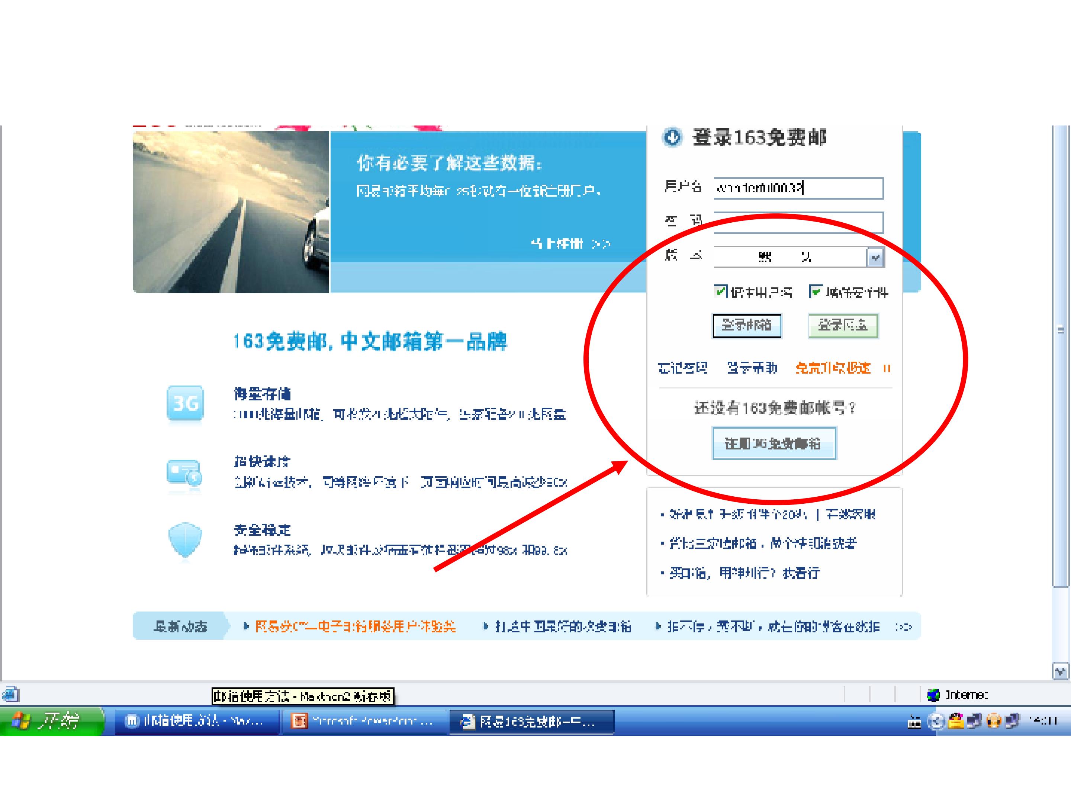
Task: Click the tray icon just left of the clock
Action: click(x=1012, y=721)
